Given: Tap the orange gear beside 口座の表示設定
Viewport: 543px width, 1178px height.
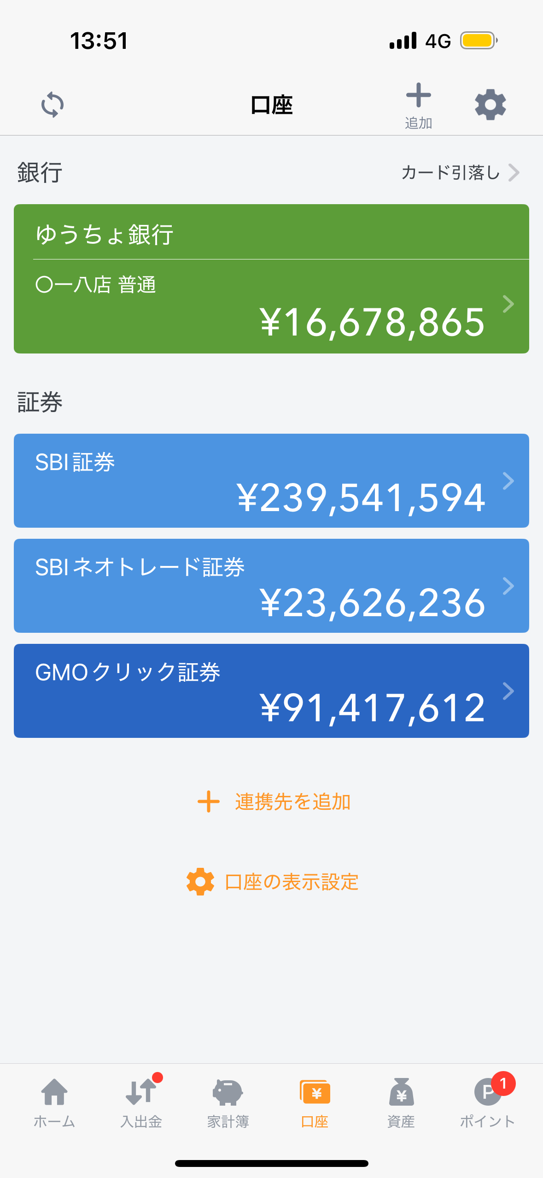Looking at the screenshot, I should click(x=200, y=882).
